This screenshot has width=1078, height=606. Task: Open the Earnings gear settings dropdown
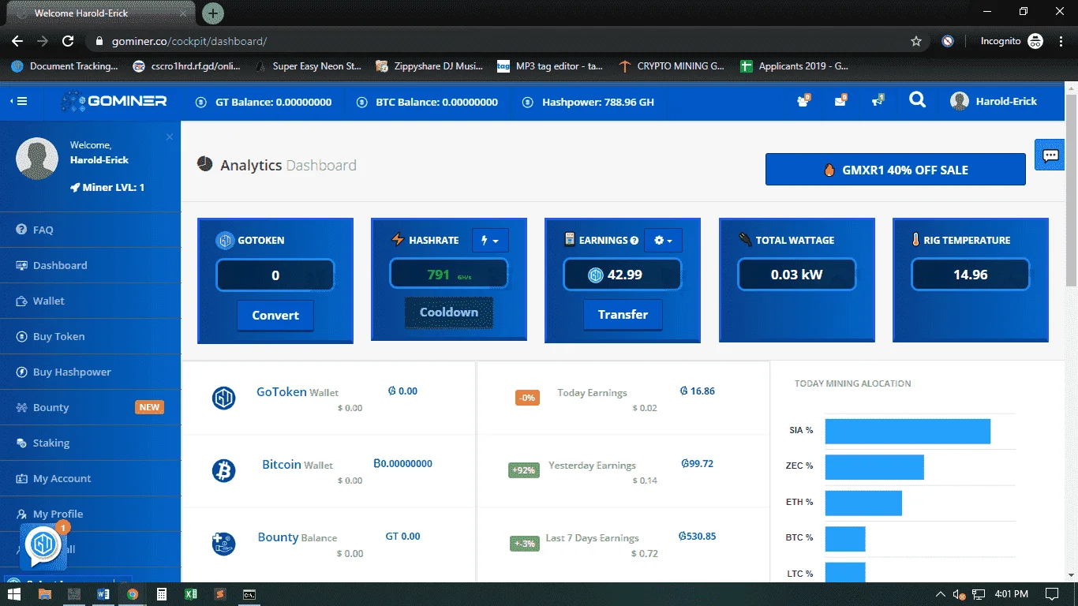[x=663, y=241]
